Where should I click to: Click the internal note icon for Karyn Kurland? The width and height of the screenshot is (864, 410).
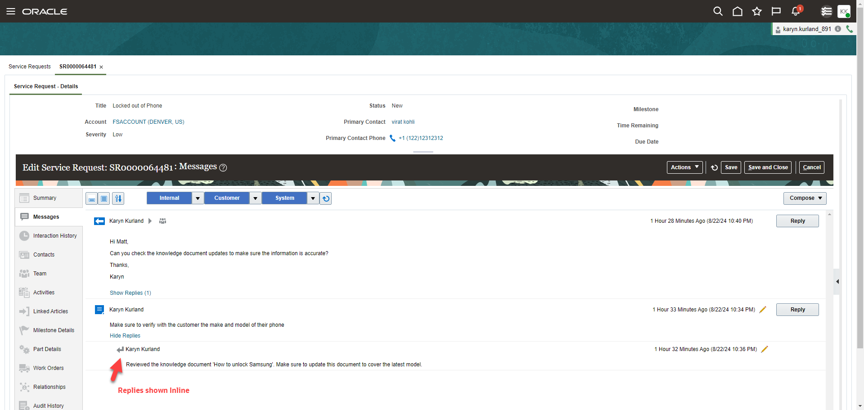pyautogui.click(x=99, y=310)
